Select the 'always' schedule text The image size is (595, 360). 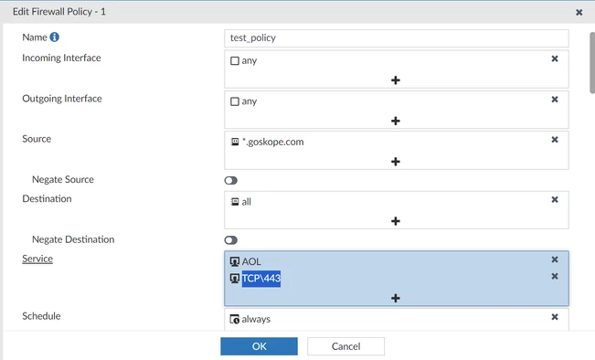(x=256, y=320)
